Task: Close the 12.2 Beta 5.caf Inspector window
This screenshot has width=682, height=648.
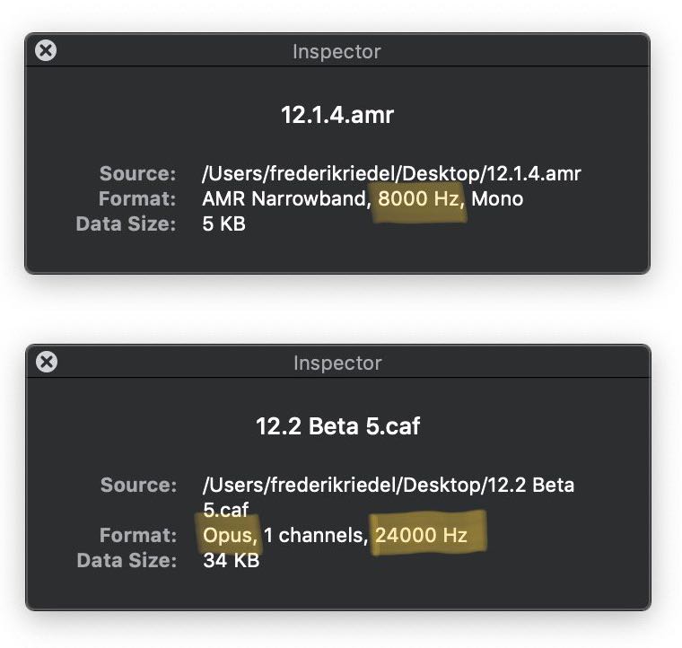Action: click(46, 362)
